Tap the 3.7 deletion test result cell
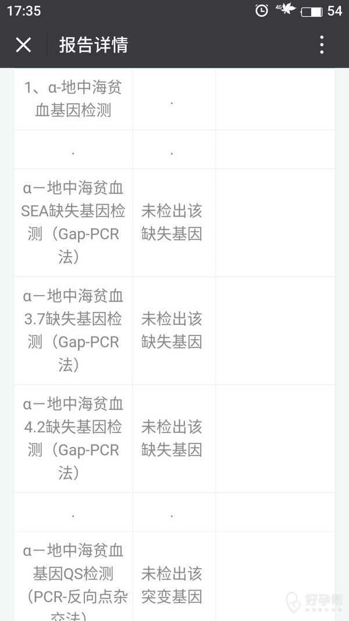This screenshot has height=621, width=349. pos(172,330)
